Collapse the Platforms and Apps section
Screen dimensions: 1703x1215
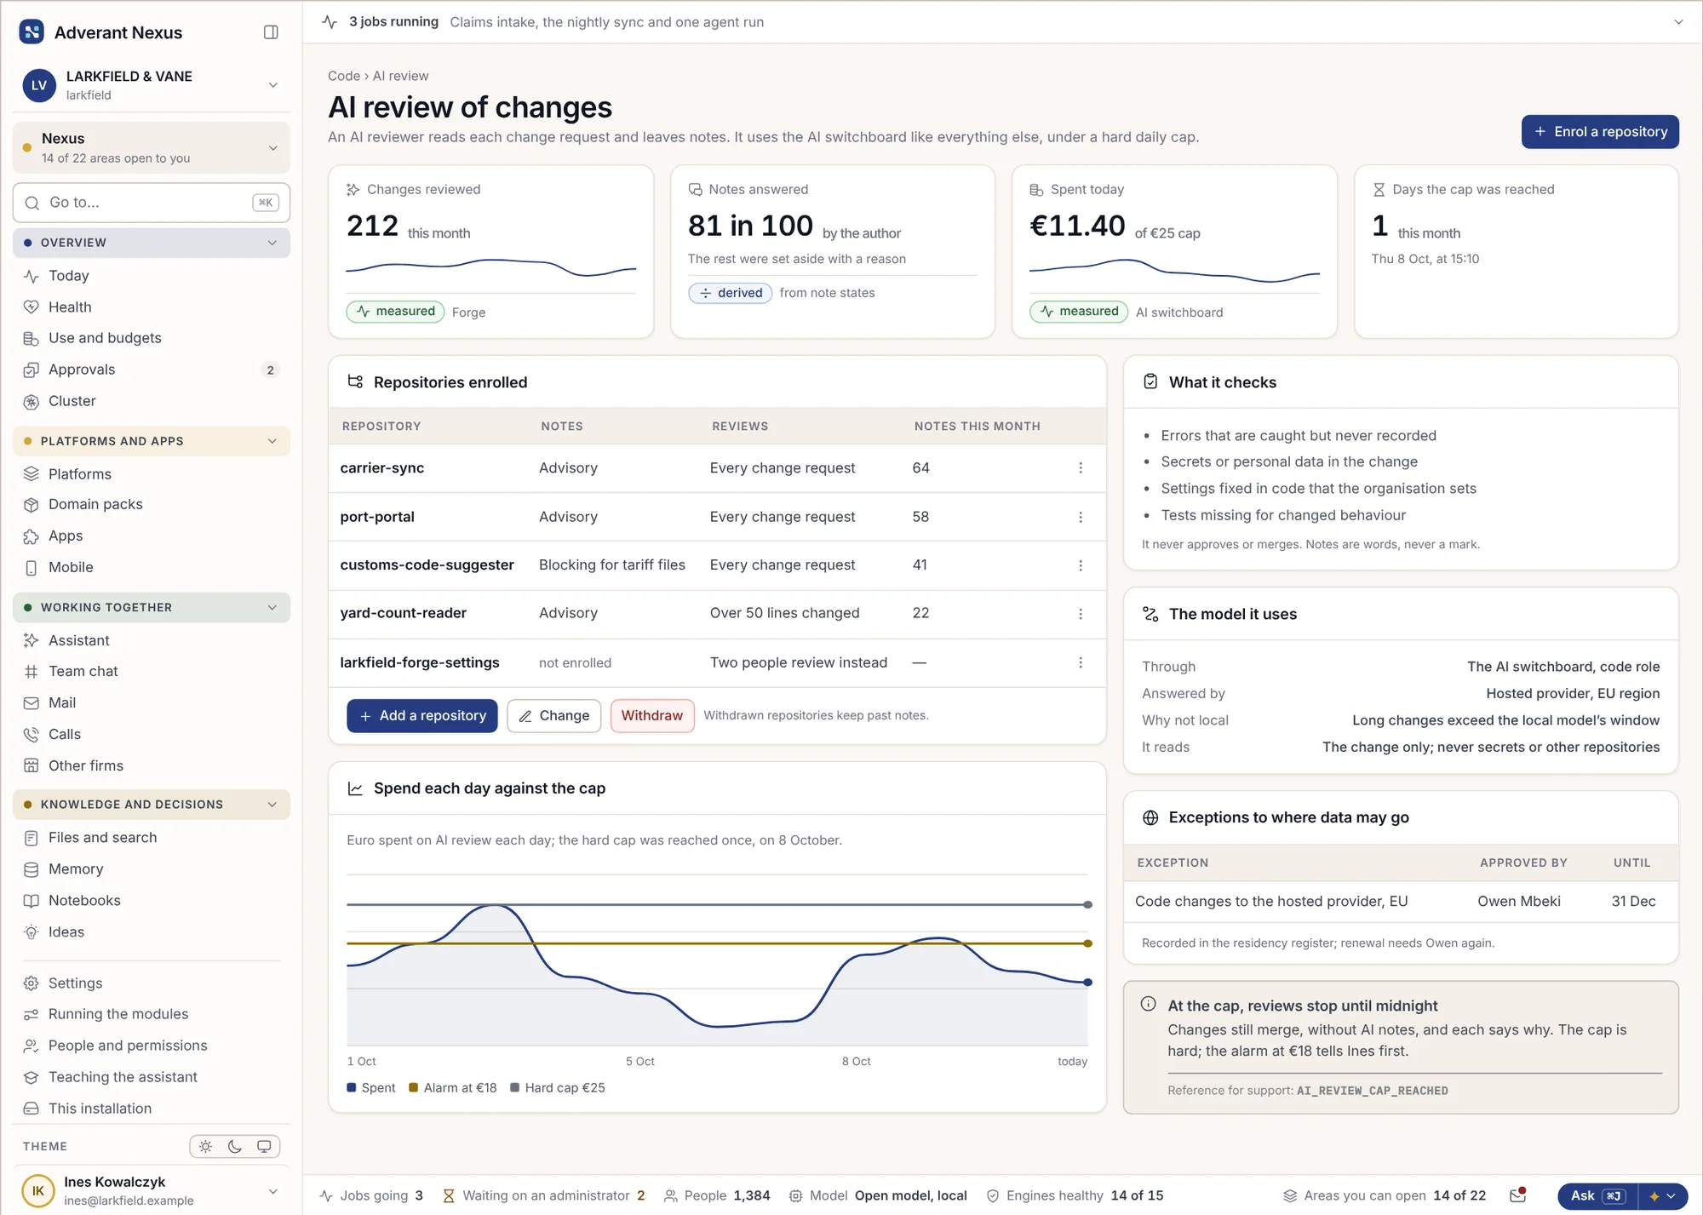pyautogui.click(x=152, y=441)
